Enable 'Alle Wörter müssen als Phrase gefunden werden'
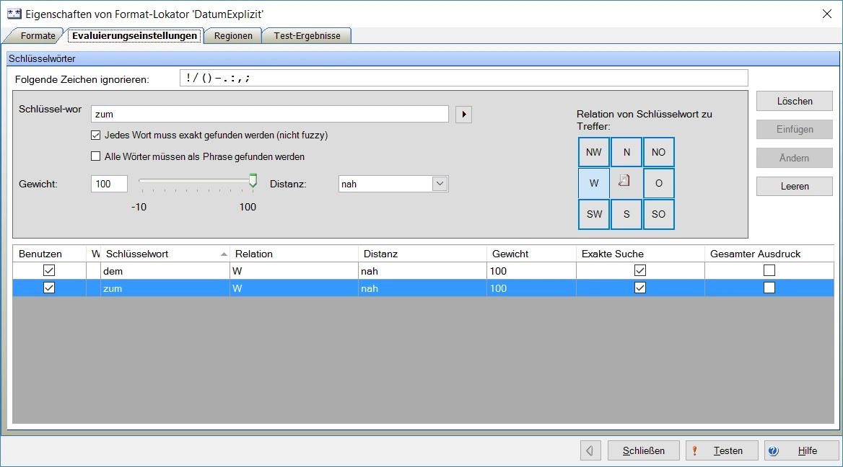The height and width of the screenshot is (467, 843). click(x=96, y=156)
